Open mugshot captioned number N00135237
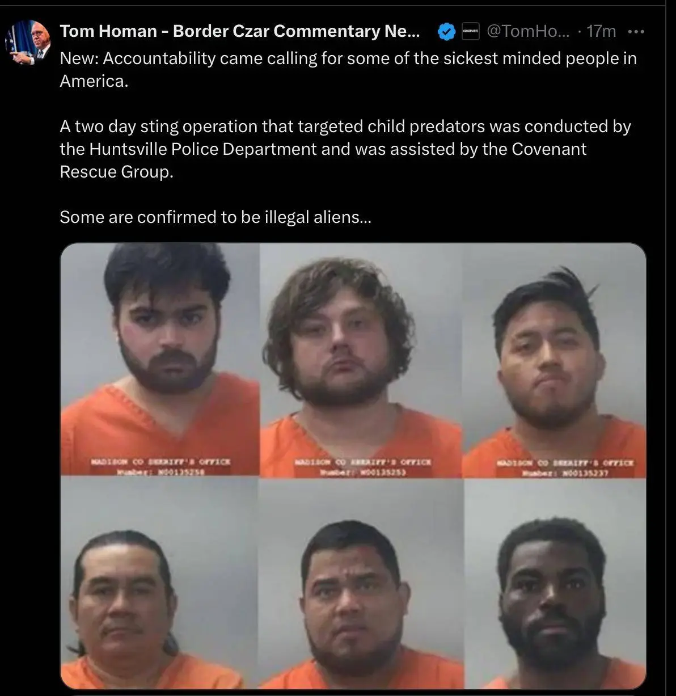The height and width of the screenshot is (696, 676). click(555, 360)
